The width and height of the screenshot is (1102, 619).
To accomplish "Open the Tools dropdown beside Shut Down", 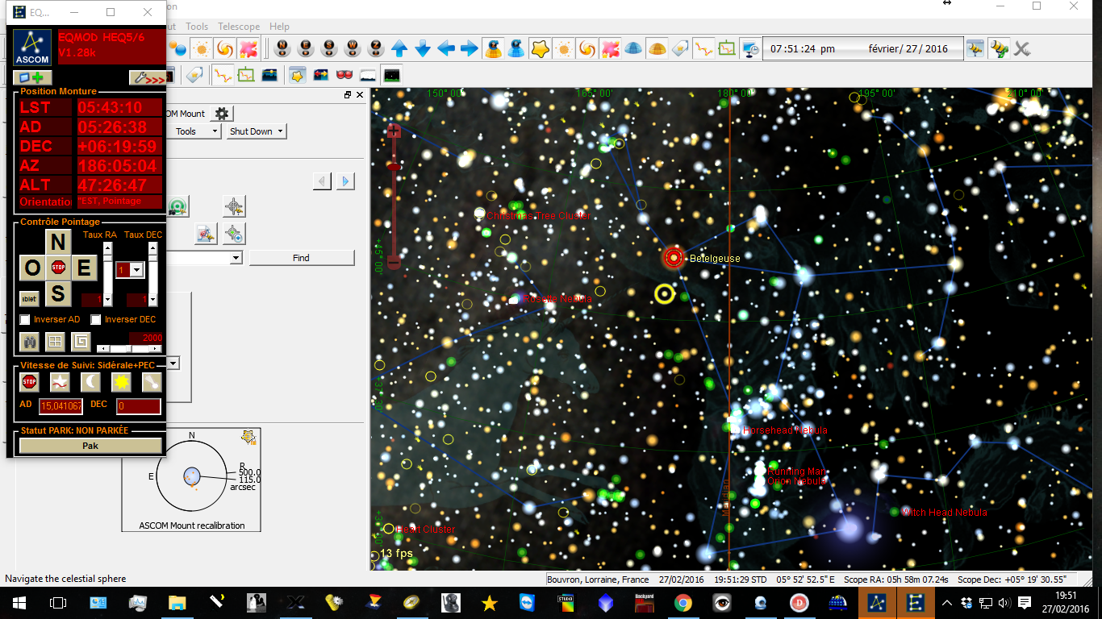I will coord(194,131).
